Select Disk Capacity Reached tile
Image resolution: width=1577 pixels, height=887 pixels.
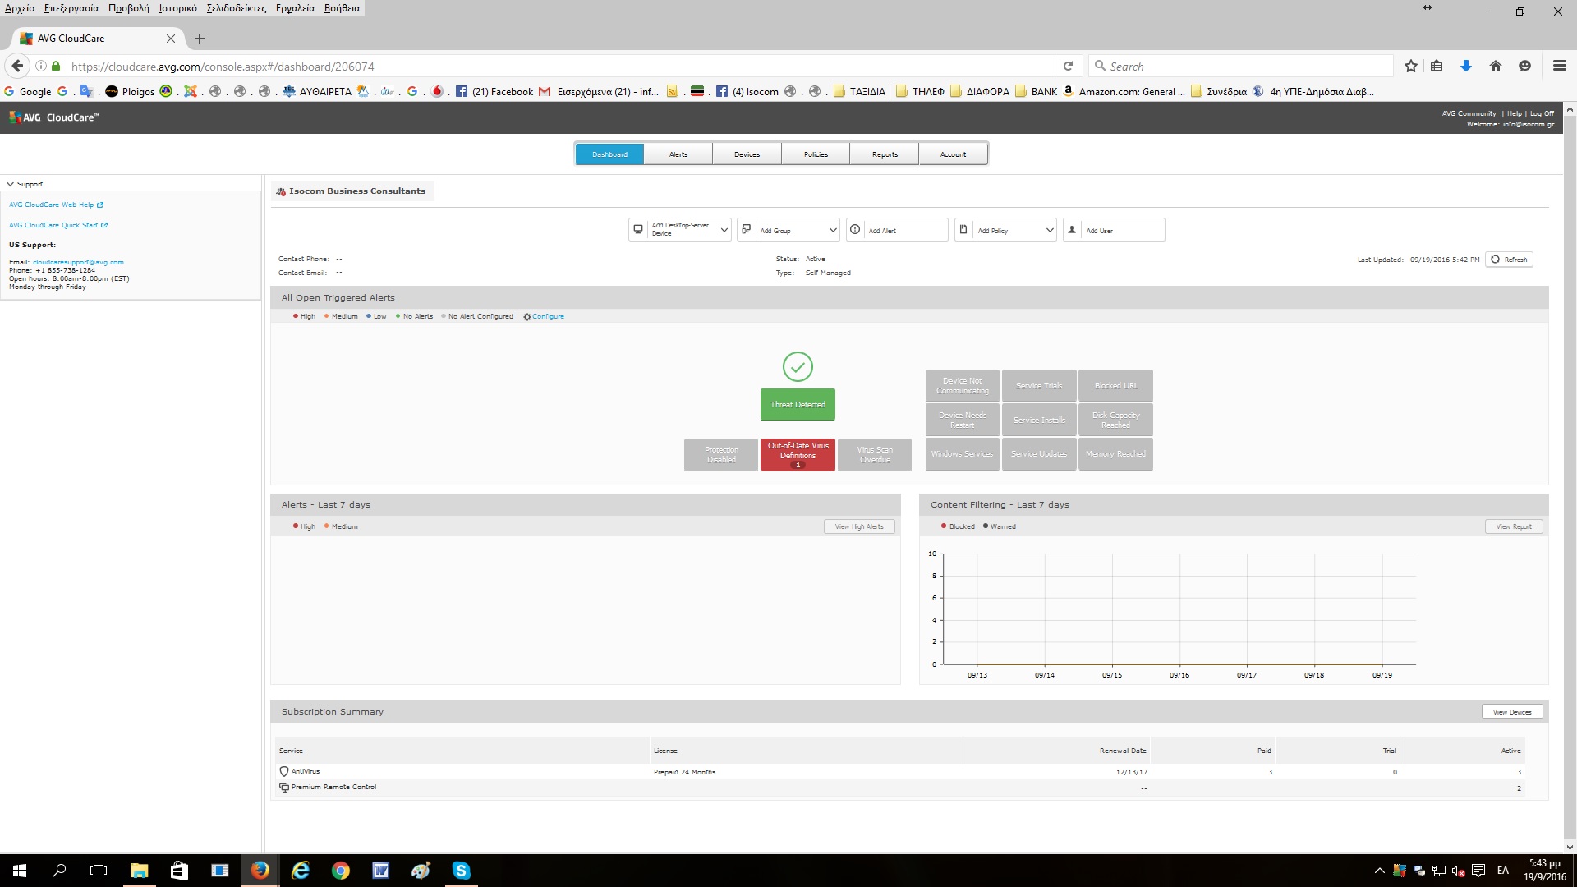[1115, 420]
